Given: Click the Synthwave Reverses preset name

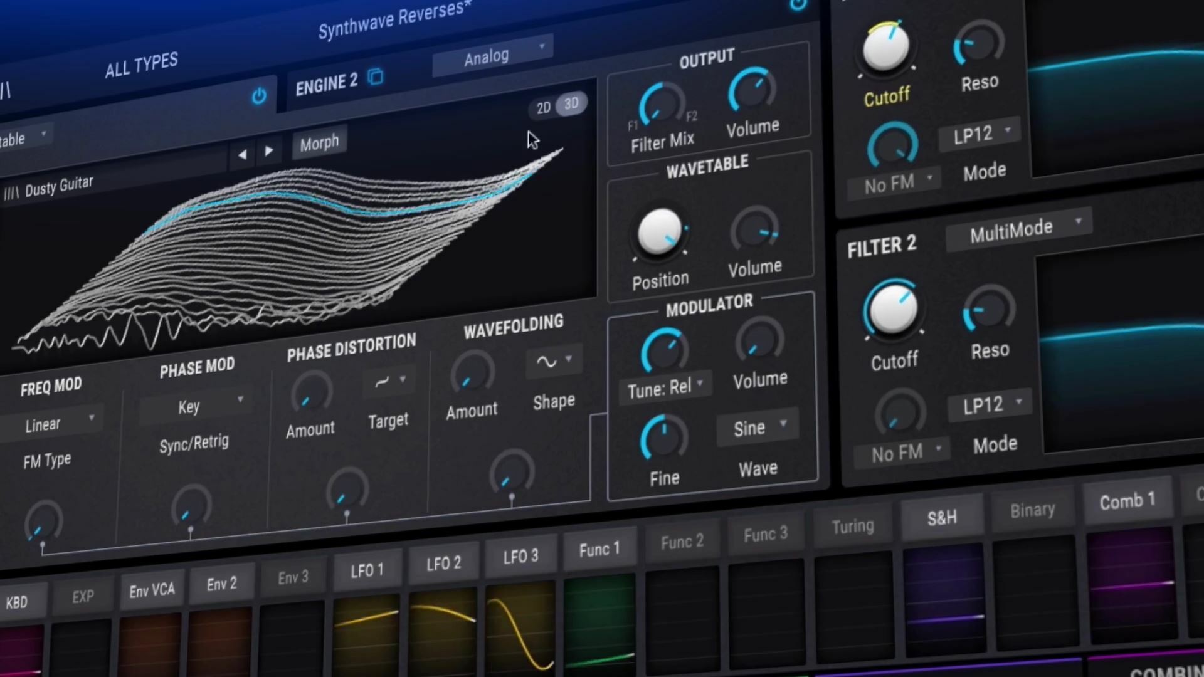Looking at the screenshot, I should click(394, 19).
